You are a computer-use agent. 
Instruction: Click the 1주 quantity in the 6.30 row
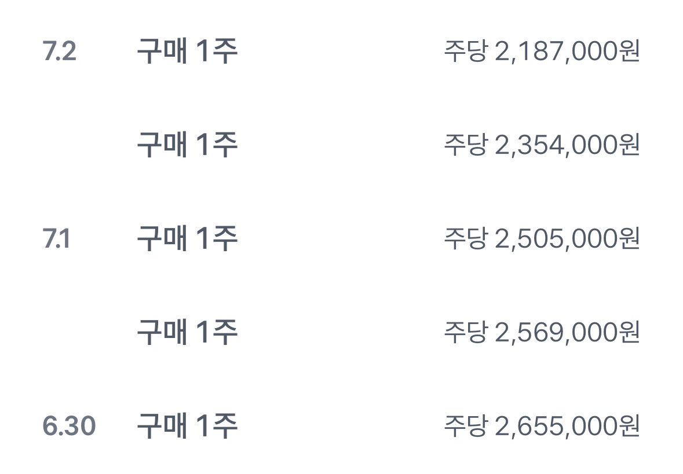217,426
